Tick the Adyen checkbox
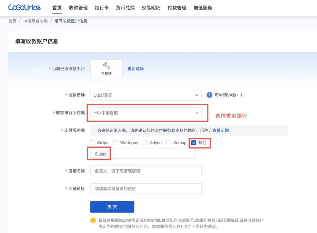 tap(145, 143)
